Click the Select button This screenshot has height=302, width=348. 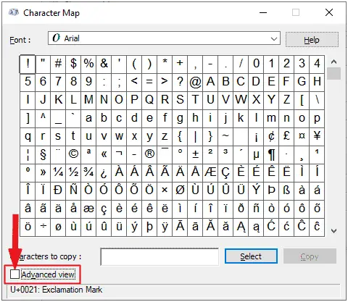[x=251, y=256]
